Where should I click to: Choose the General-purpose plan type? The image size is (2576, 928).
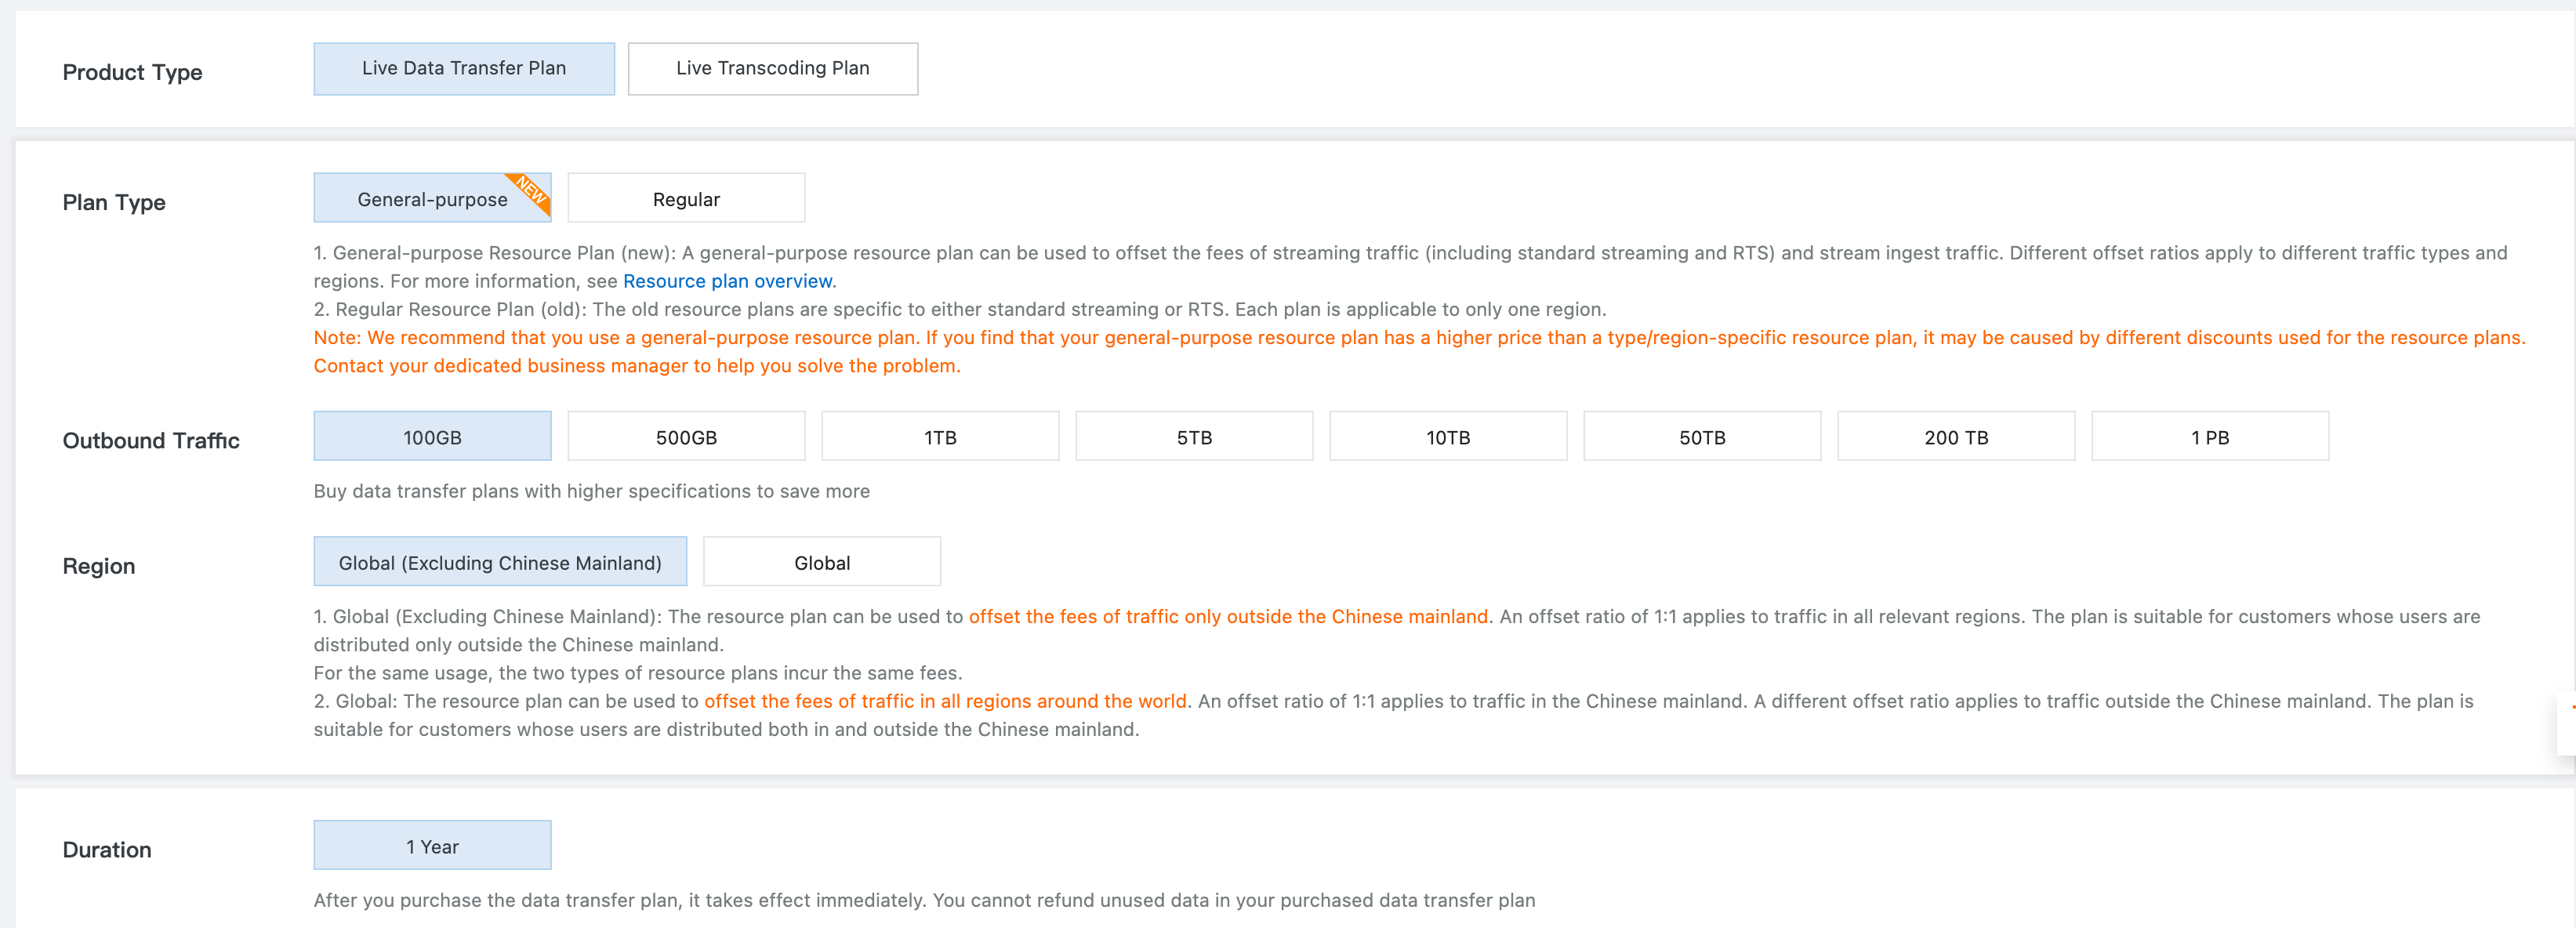(431, 199)
